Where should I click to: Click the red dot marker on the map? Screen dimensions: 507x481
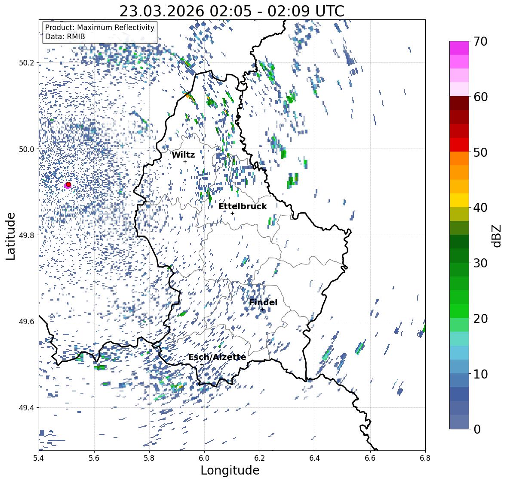point(68,184)
